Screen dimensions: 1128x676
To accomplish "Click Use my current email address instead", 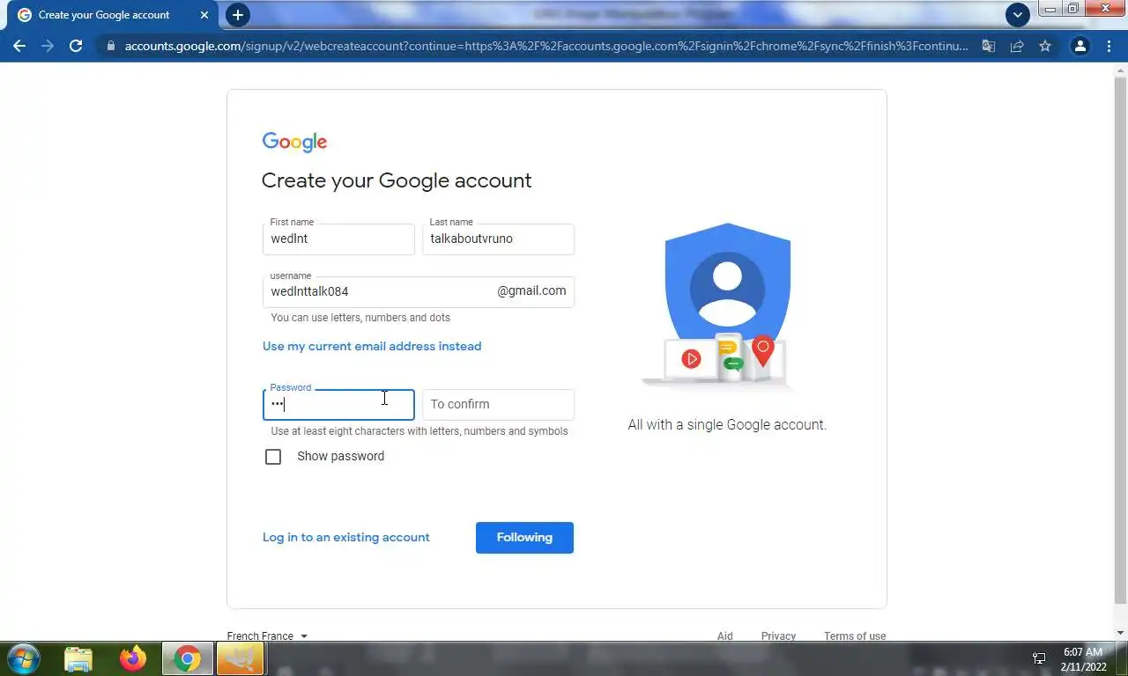I will [372, 346].
